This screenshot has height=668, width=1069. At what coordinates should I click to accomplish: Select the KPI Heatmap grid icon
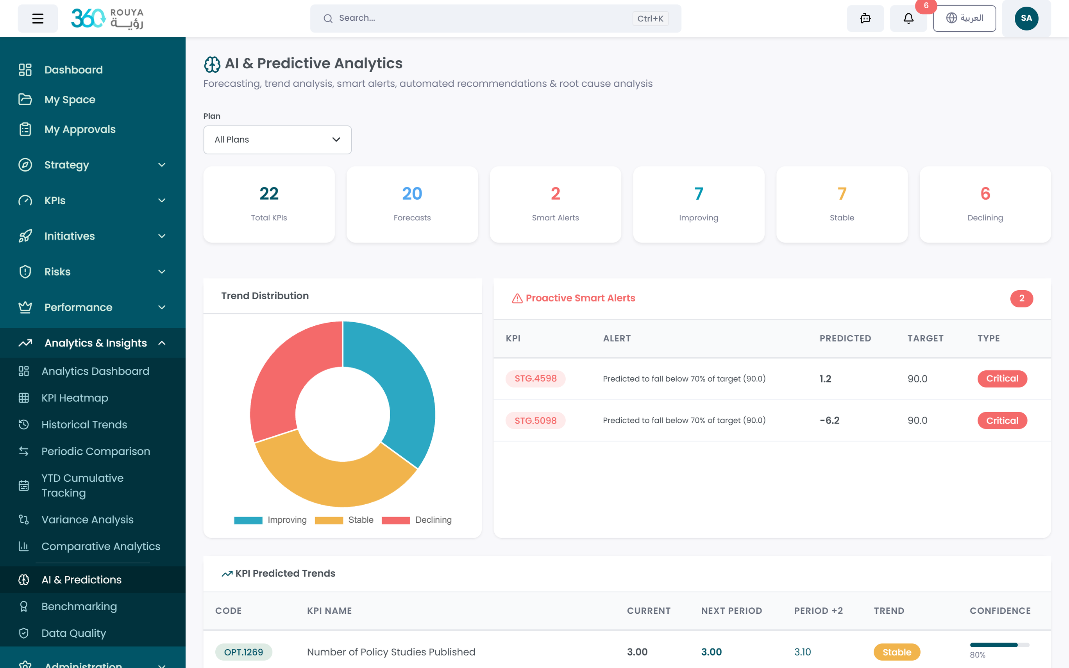(24, 398)
